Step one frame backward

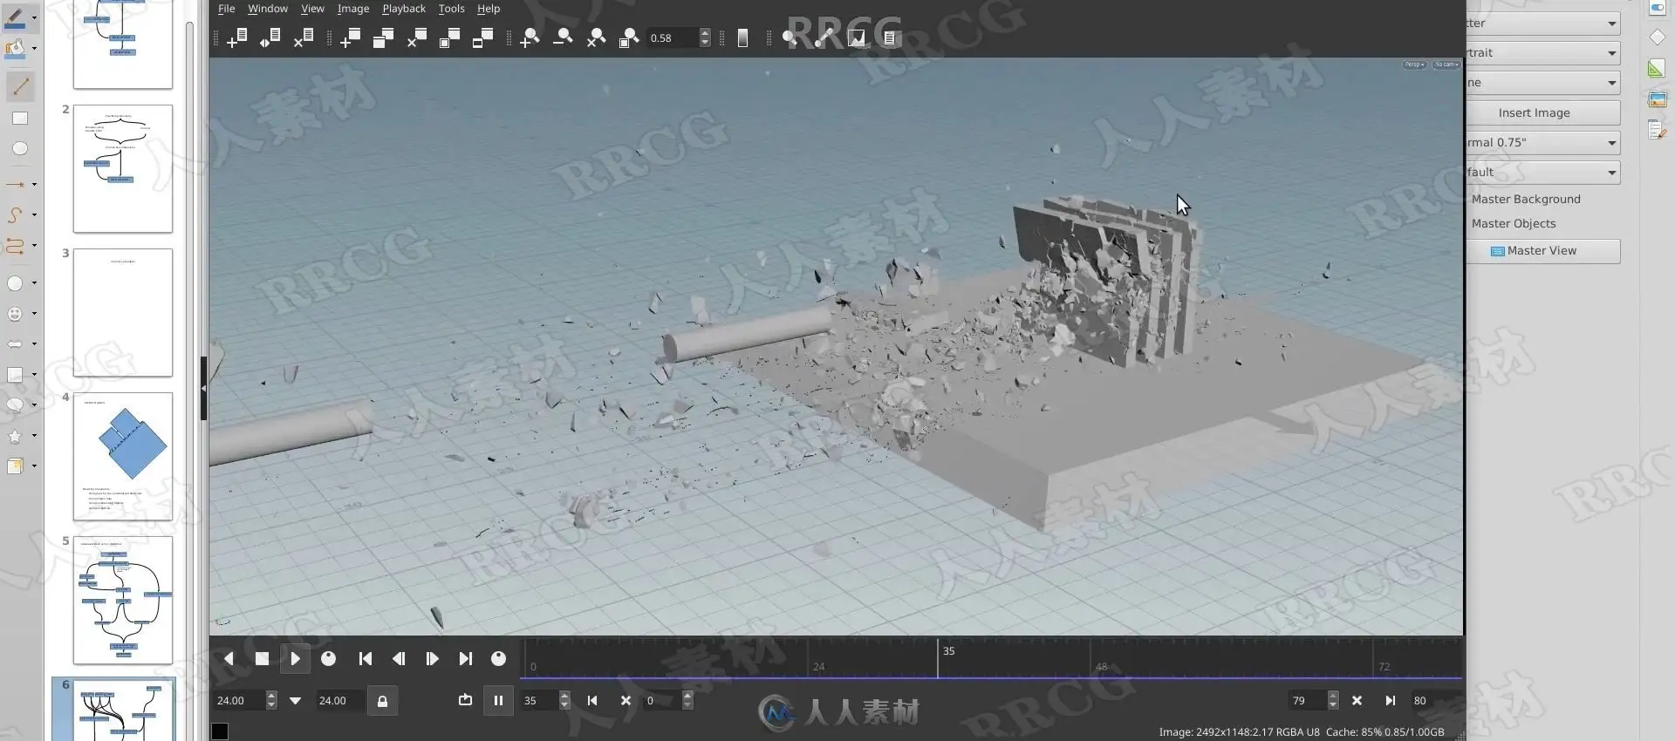point(399,659)
